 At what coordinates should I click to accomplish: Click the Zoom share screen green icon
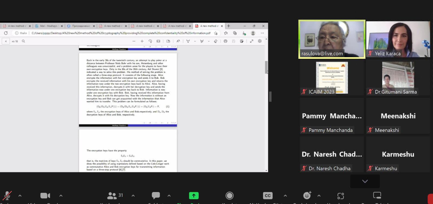click(x=194, y=195)
